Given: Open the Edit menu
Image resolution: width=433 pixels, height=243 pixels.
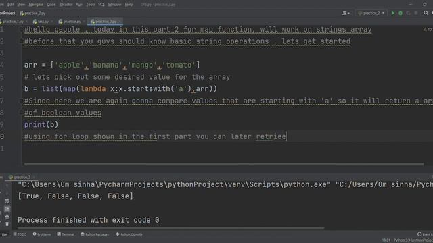Looking at the screenshot, I should click(x=11, y=5).
